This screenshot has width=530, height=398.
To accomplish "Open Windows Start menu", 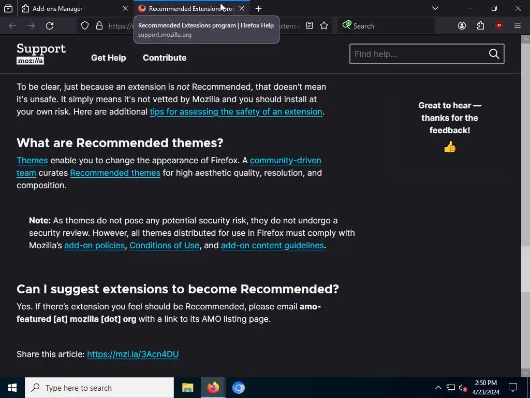I will 12,388.
